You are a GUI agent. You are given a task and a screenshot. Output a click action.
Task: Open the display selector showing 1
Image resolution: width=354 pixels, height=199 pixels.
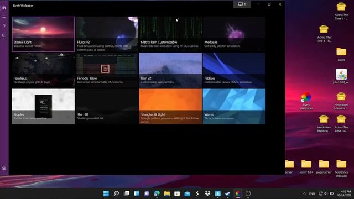coord(242,4)
